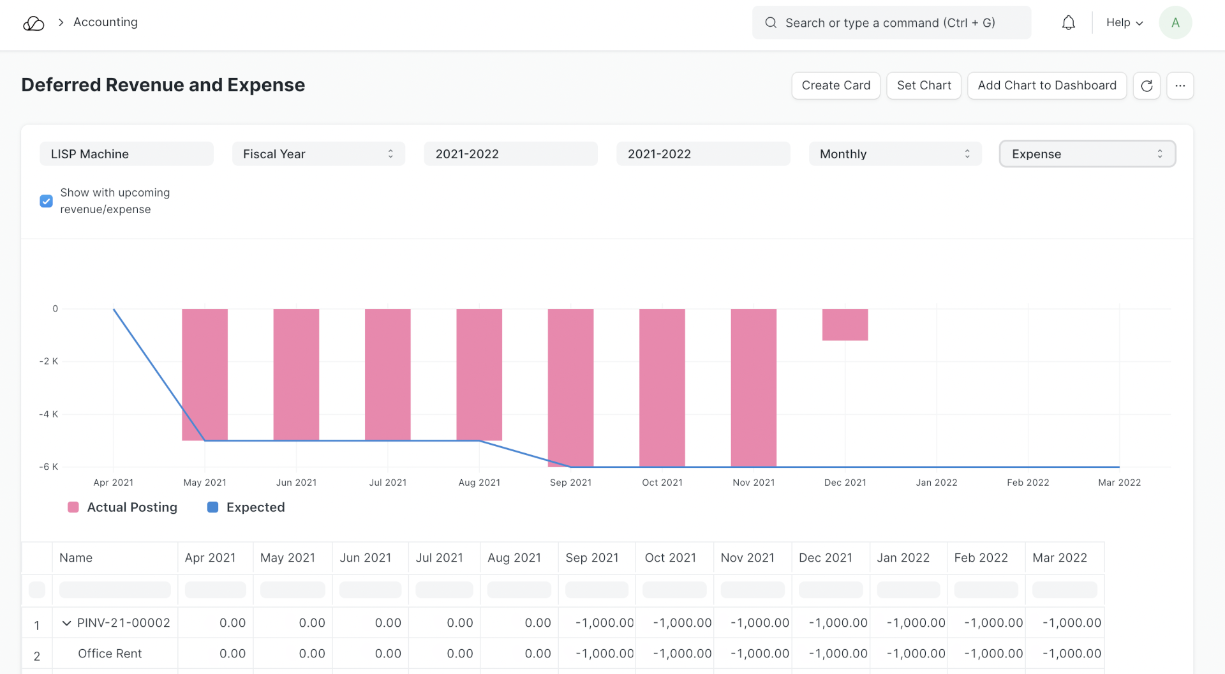
Task: Click the cloud home logo icon
Action: pyautogui.click(x=33, y=23)
